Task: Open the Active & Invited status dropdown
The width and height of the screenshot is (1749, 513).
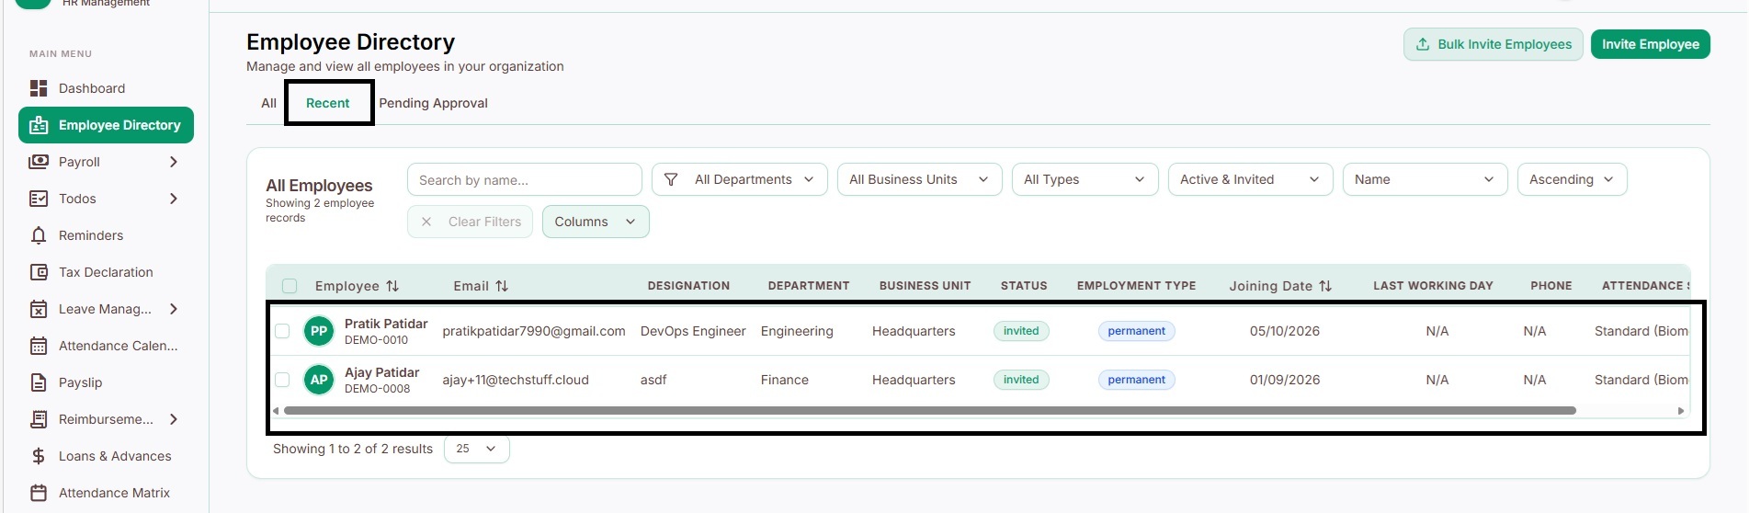Action: [x=1251, y=179]
